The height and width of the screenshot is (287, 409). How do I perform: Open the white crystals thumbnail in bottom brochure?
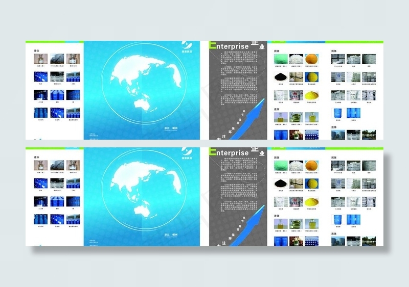pyautogui.click(x=297, y=165)
